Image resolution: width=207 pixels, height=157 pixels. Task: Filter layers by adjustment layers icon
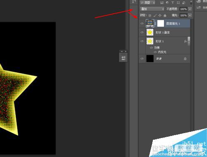pos(167,2)
